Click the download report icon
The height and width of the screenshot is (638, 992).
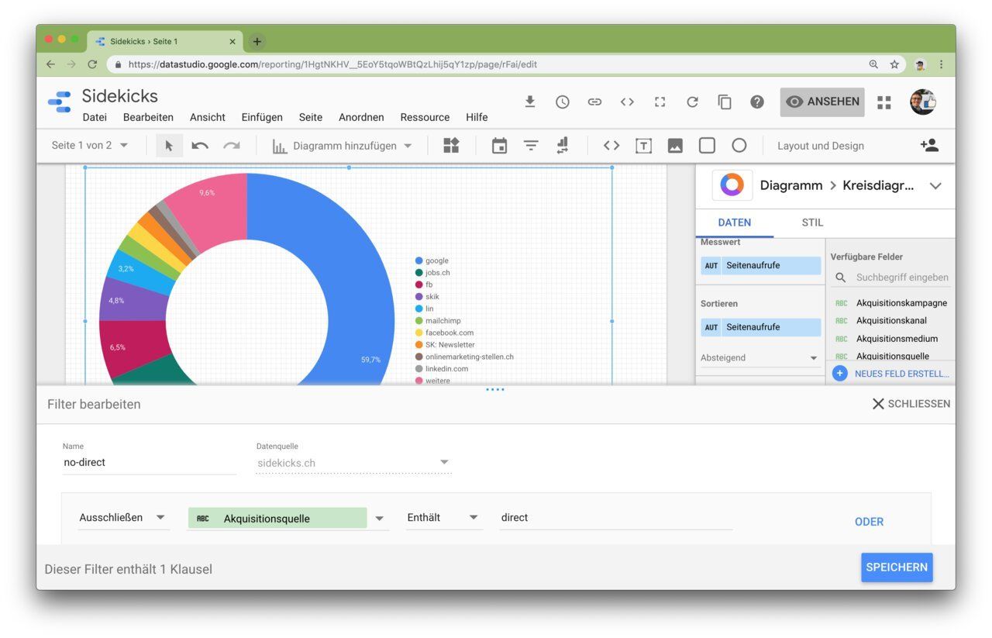coord(530,102)
